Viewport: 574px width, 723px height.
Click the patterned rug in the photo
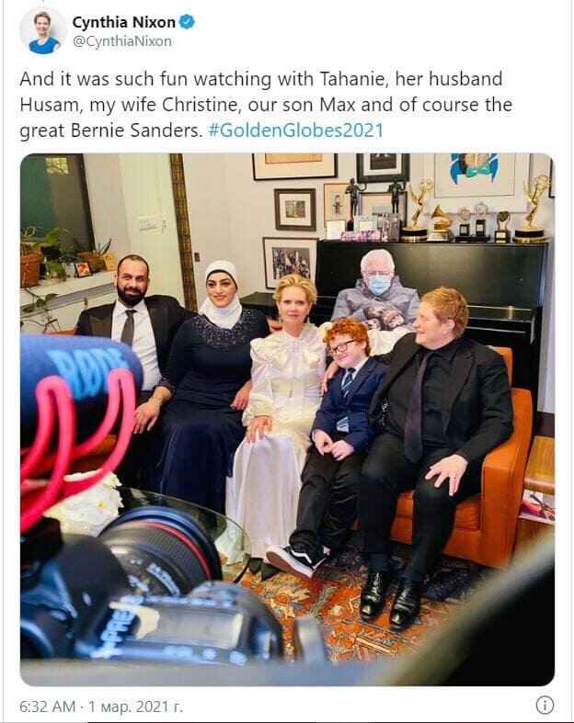(x=370, y=609)
